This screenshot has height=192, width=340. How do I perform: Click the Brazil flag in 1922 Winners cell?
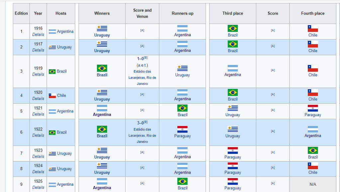102,129
